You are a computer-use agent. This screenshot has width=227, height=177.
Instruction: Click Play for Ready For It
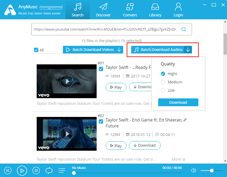pyautogui.click(x=116, y=87)
